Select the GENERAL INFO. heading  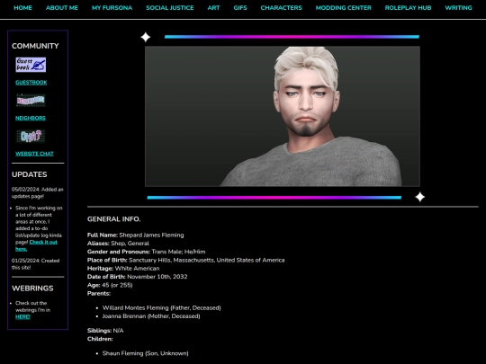pyautogui.click(x=113, y=219)
